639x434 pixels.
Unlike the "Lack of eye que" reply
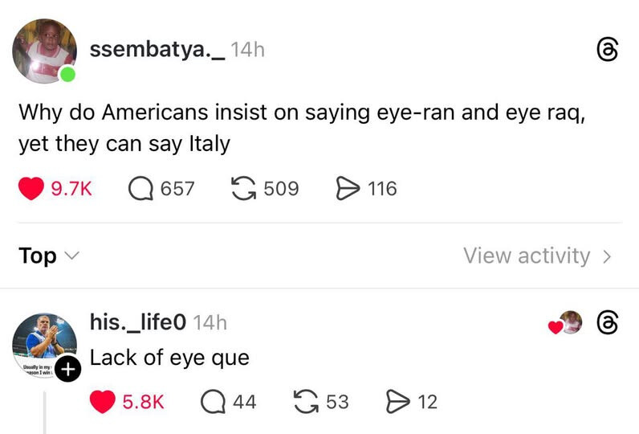[x=102, y=402]
